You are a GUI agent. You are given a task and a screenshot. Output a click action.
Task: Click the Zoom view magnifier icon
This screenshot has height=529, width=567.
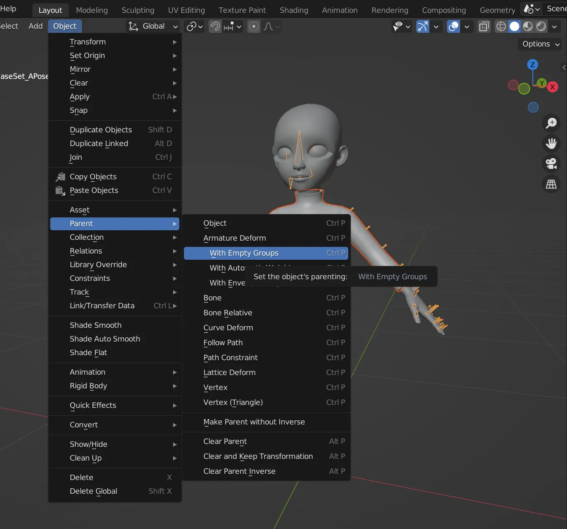tap(551, 123)
